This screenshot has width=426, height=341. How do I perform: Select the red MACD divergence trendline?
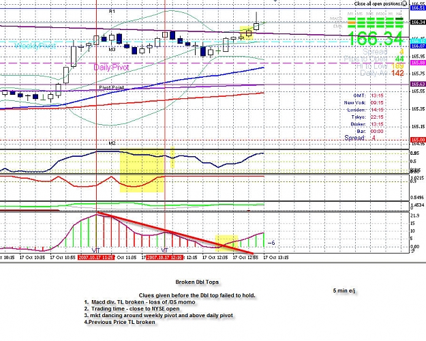click(x=176, y=233)
